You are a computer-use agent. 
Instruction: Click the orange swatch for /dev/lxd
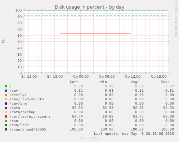tap(6, 95)
